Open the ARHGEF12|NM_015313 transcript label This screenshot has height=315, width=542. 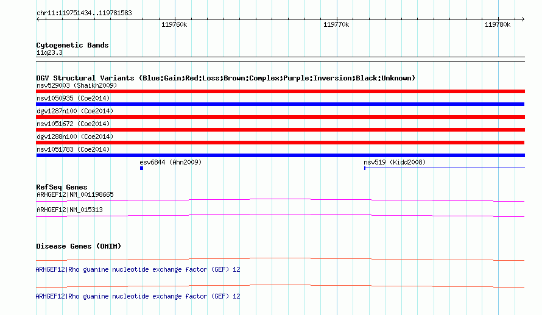click(x=69, y=210)
